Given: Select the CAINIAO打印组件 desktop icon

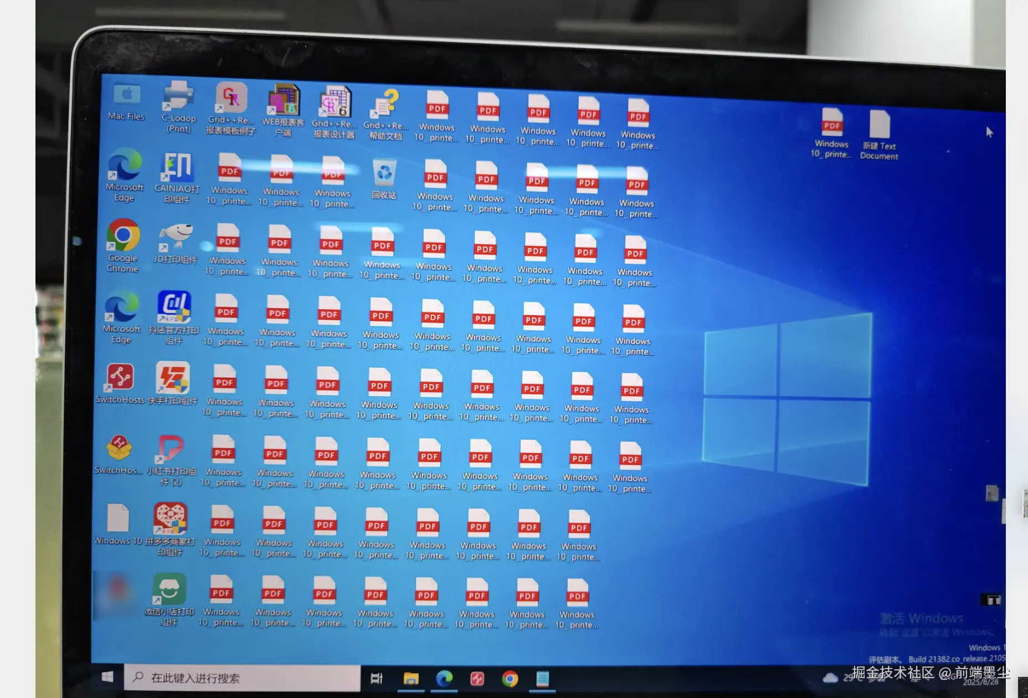Looking at the screenshot, I should click(x=177, y=178).
